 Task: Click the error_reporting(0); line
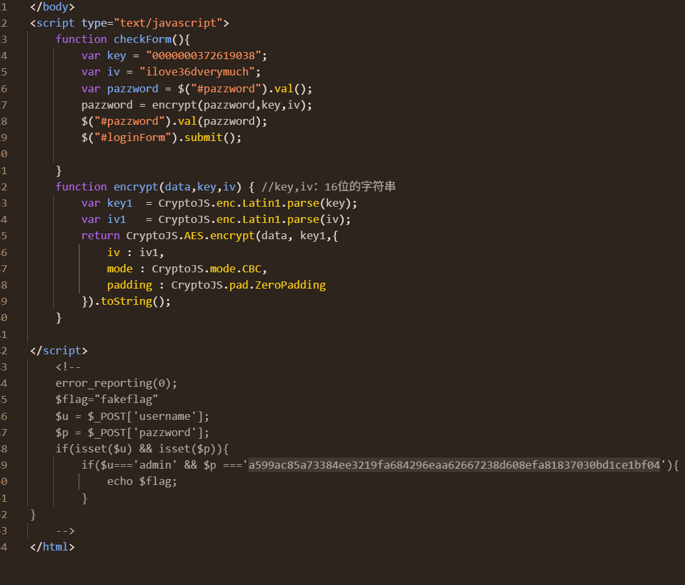[116, 383]
